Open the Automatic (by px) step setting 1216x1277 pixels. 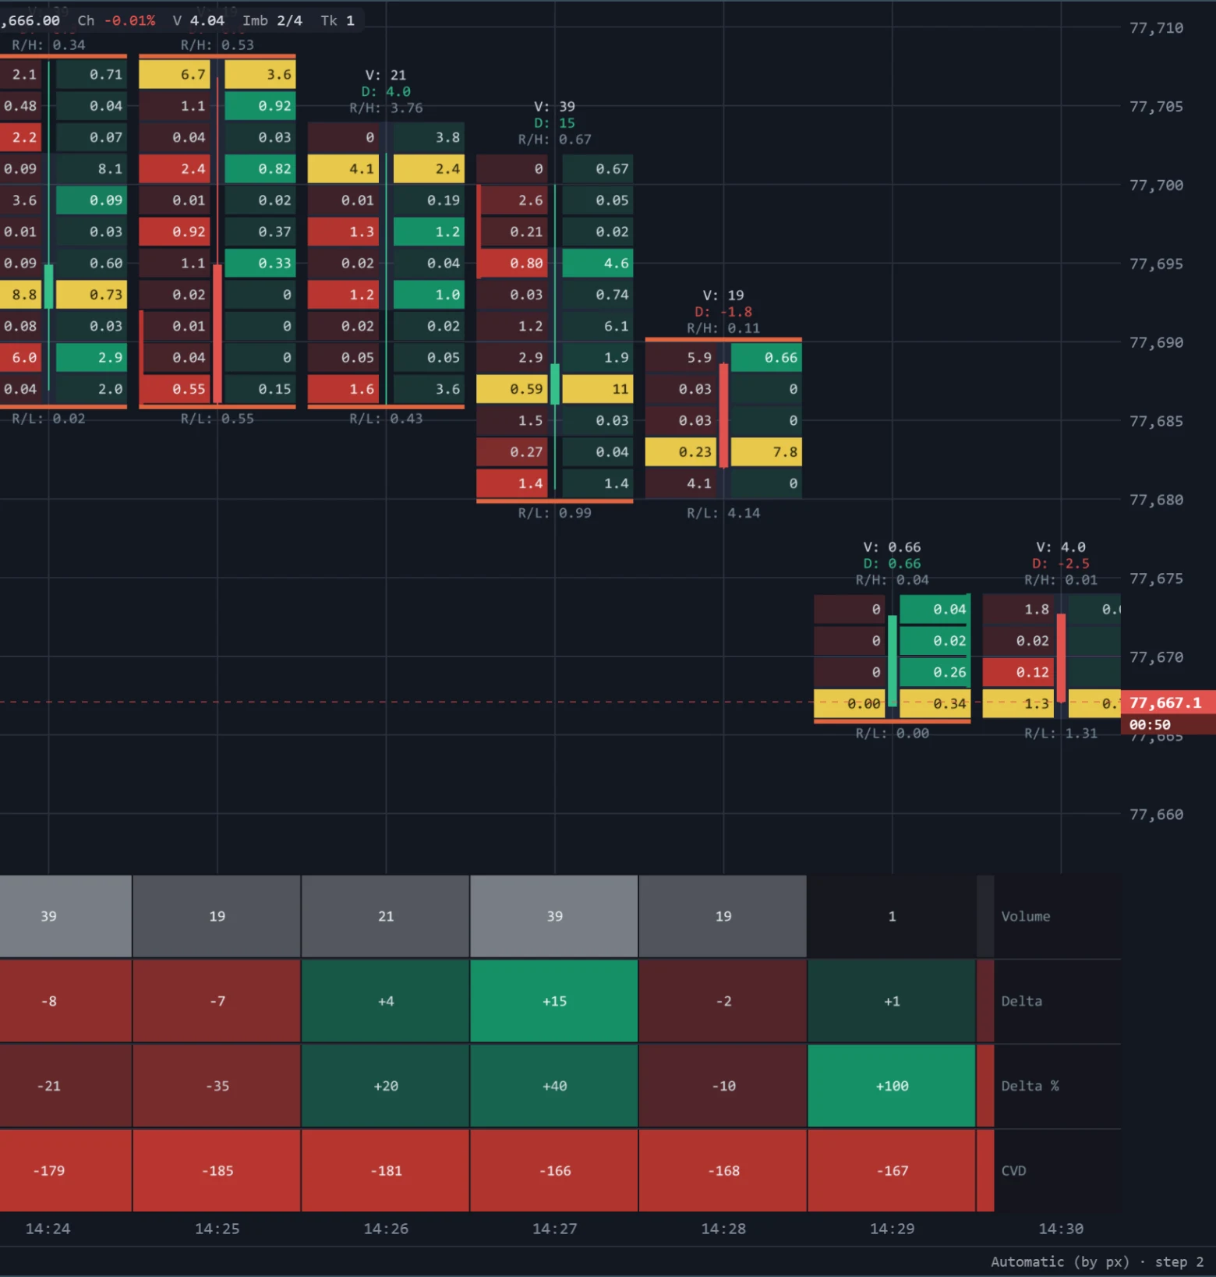pos(1097,1261)
